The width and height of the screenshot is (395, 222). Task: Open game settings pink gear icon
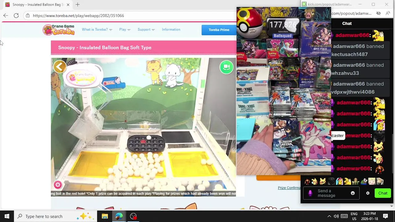click(58, 185)
